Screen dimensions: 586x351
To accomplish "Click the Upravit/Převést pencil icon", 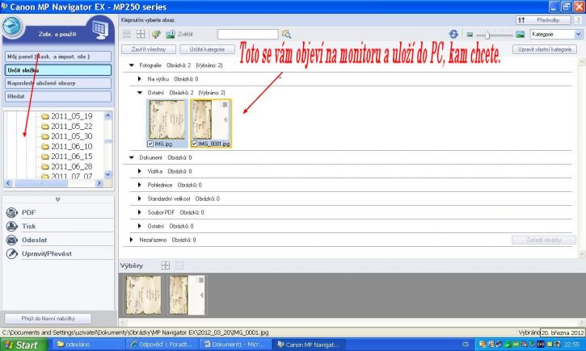I will 11,253.
